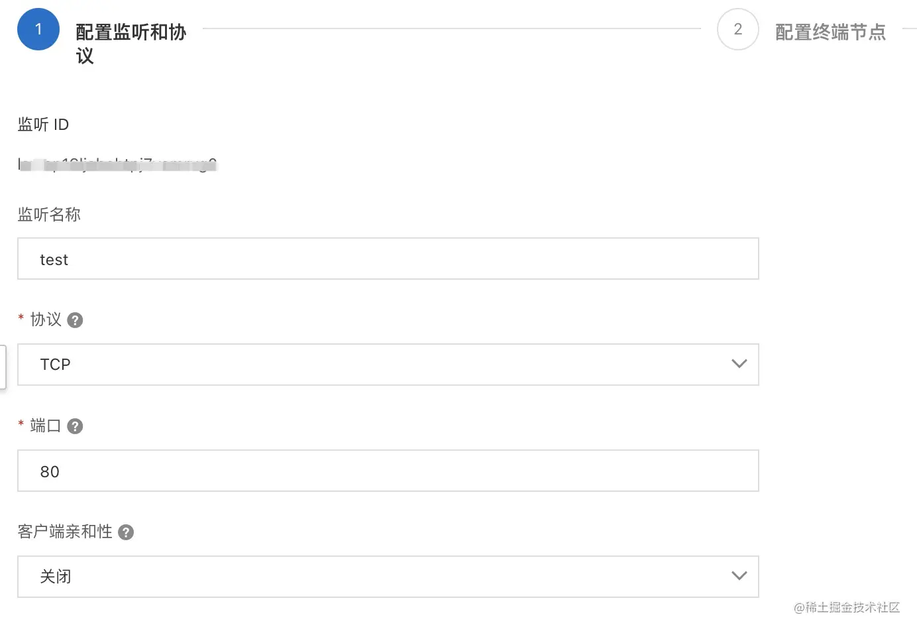Click the 客户端亲和性 label text
Image resolution: width=917 pixels, height=631 pixels.
coord(65,532)
